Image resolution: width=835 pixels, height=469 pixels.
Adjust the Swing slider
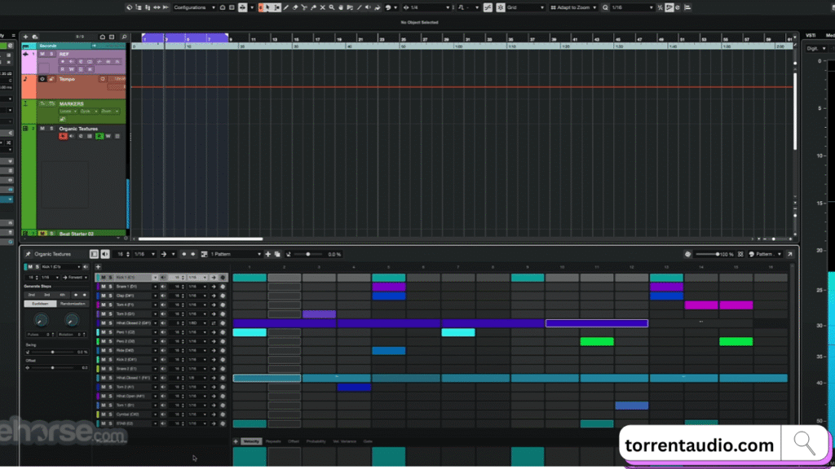pos(53,352)
